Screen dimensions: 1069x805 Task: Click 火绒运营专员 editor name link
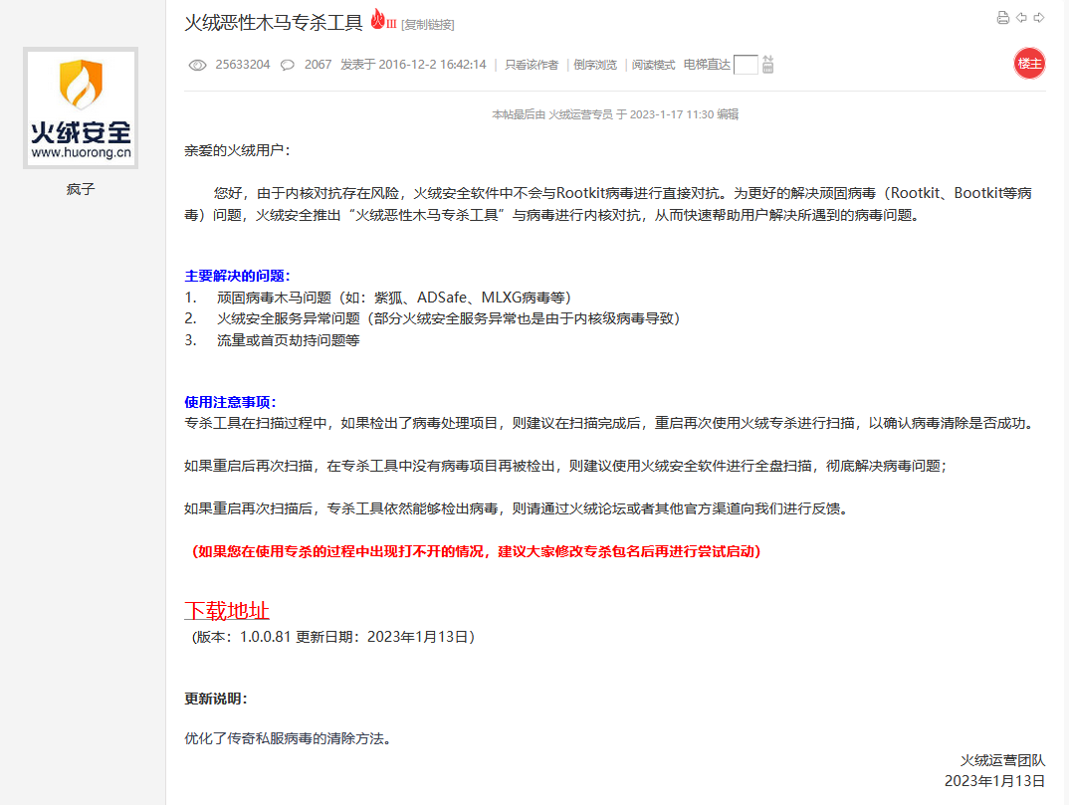pyautogui.click(x=580, y=114)
